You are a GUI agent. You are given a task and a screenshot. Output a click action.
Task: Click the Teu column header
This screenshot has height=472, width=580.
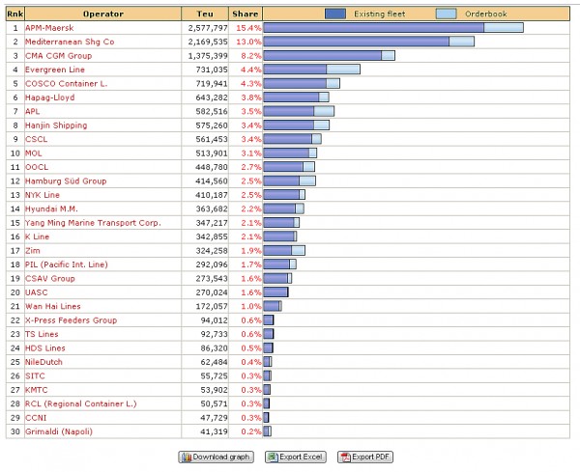(206, 14)
